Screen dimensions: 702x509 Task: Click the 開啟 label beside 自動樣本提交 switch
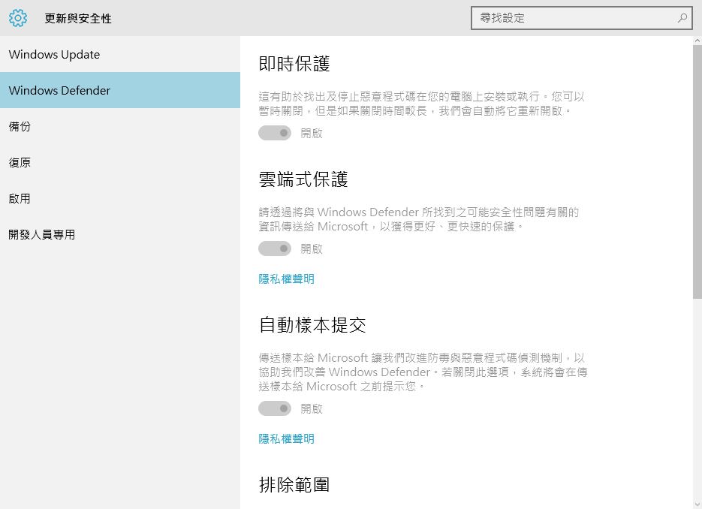[312, 408]
